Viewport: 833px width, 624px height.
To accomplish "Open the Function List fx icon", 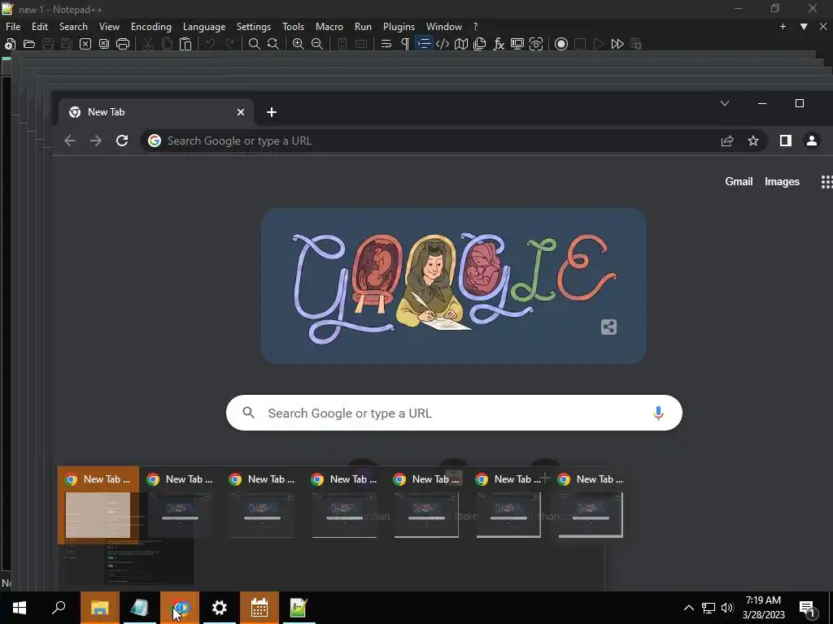I will pyautogui.click(x=499, y=44).
